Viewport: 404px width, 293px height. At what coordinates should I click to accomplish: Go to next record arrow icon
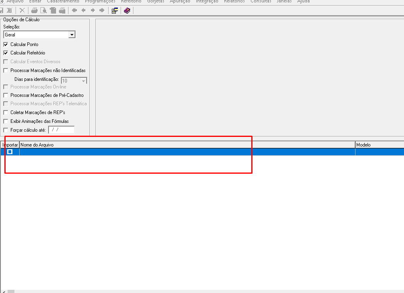point(93,10)
